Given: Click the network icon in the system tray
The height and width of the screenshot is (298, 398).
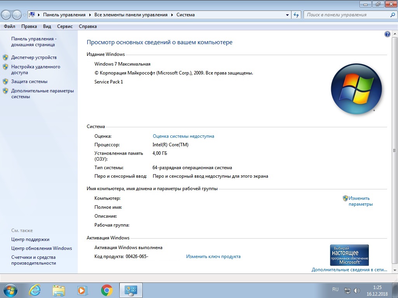Looking at the screenshot, I should (x=347, y=290).
